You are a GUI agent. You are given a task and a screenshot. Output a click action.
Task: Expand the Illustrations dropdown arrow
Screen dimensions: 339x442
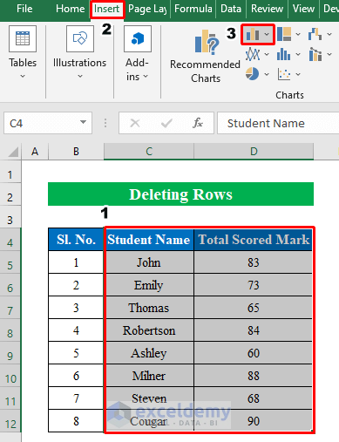[x=80, y=77]
